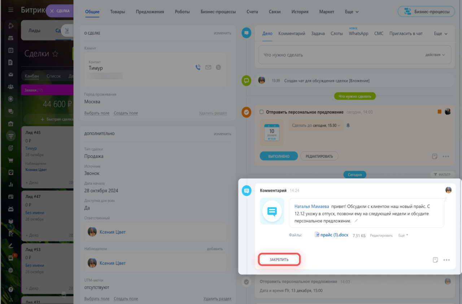The height and width of the screenshot is (304, 462).
Task: Open the действия dropdown in activity input
Action: (435, 55)
